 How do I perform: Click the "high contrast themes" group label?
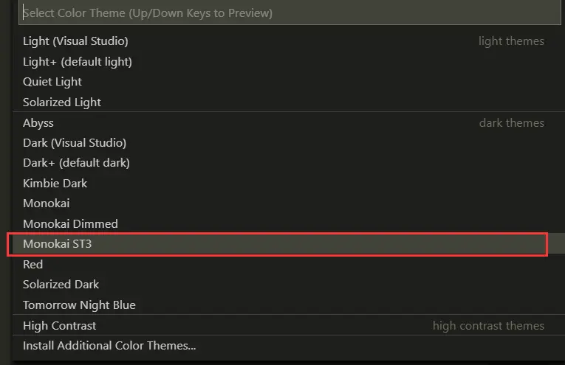[488, 325]
